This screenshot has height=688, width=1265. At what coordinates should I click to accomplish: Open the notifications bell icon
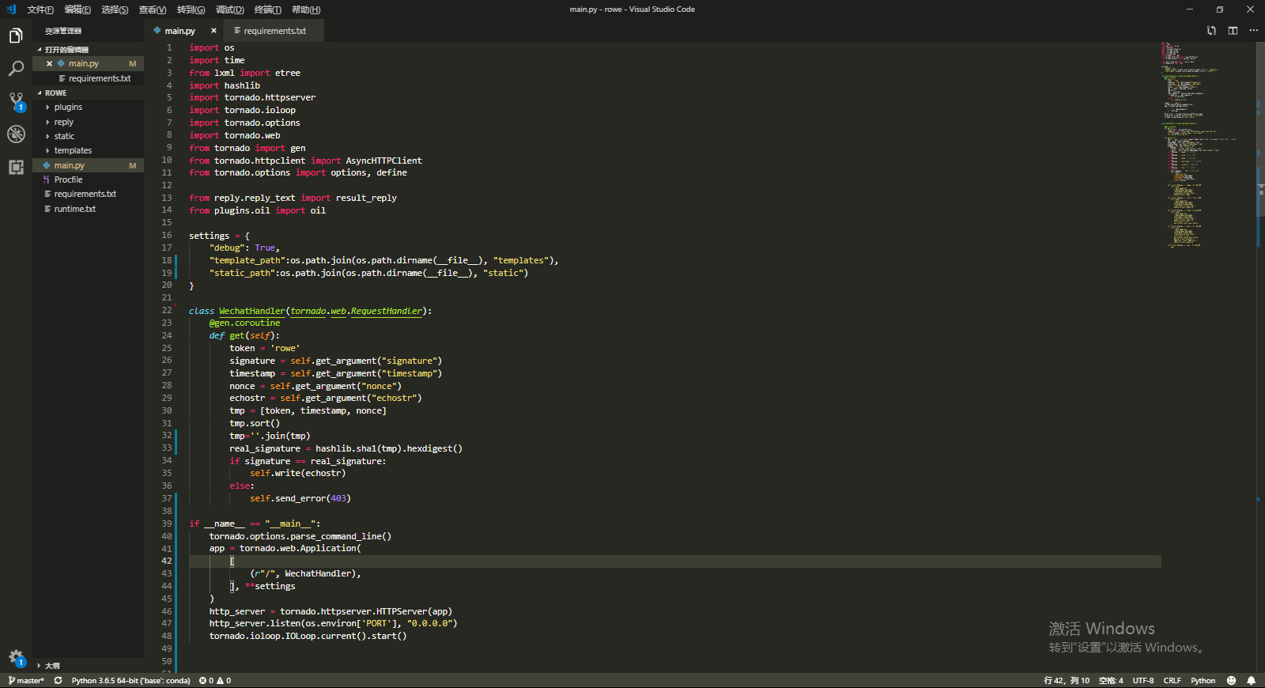tap(1251, 680)
